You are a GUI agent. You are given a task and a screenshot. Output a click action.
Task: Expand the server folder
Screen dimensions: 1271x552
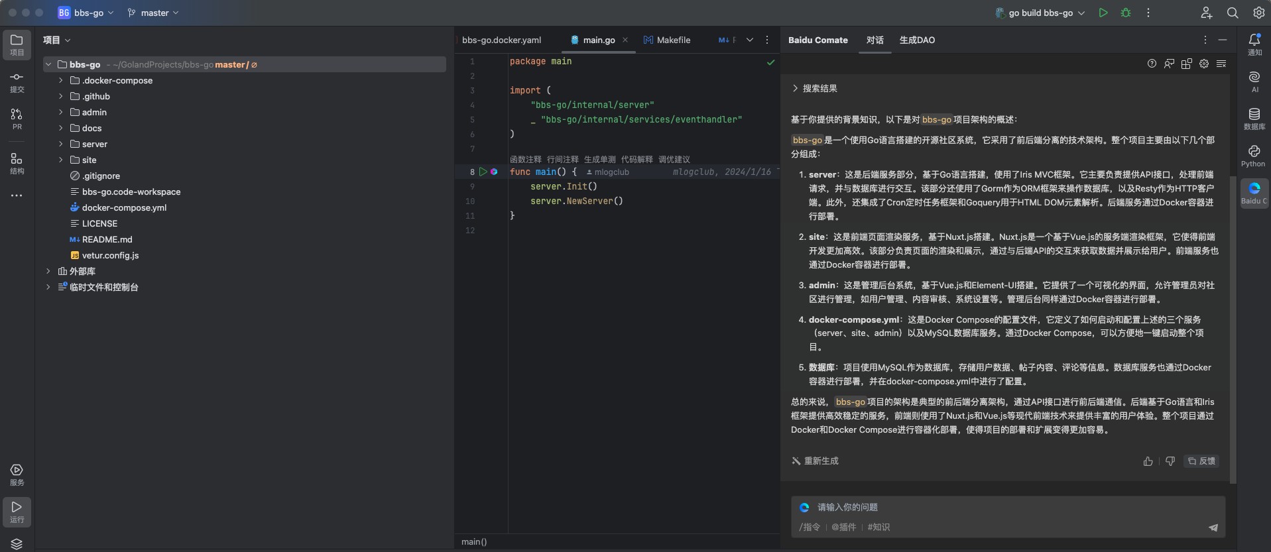(x=61, y=144)
